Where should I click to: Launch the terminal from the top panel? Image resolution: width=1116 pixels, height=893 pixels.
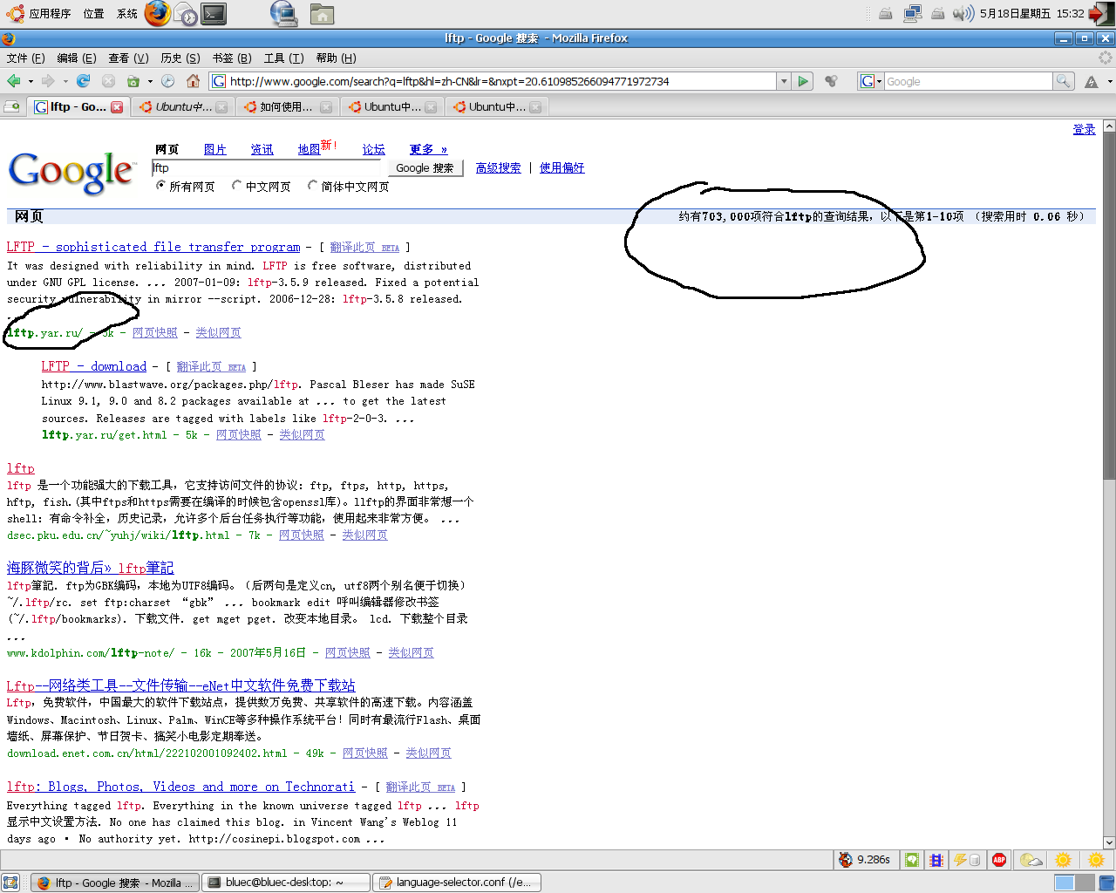[214, 13]
